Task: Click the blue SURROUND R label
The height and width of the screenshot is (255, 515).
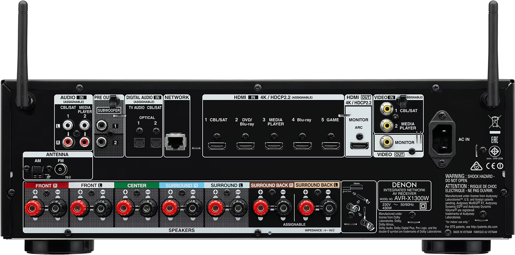Action: coord(182,185)
